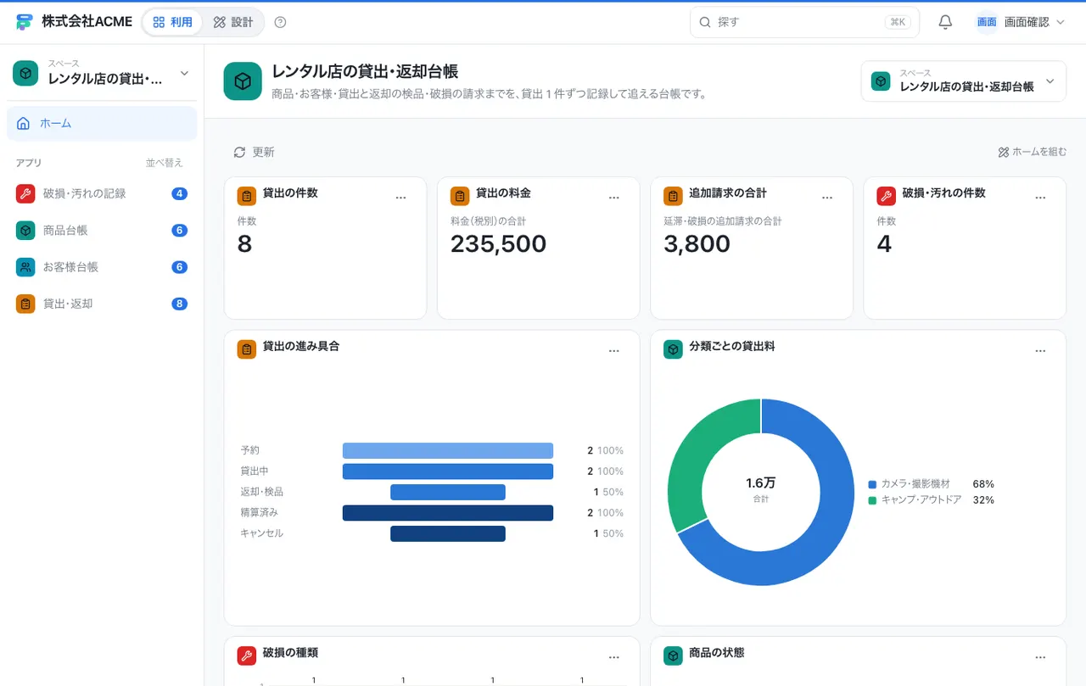Click the badge 4 beside 破損・汚れの記録

click(x=179, y=193)
